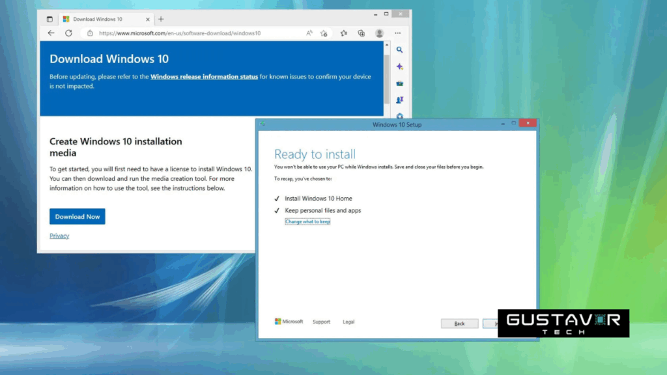Refresh the Microsoft download page
667x375 pixels.
68,33
